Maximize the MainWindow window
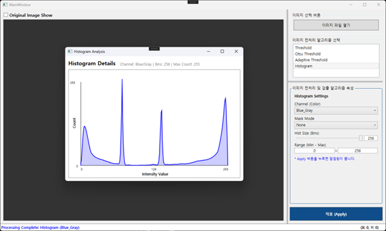This screenshot has width=386, height=231. click(365, 4)
